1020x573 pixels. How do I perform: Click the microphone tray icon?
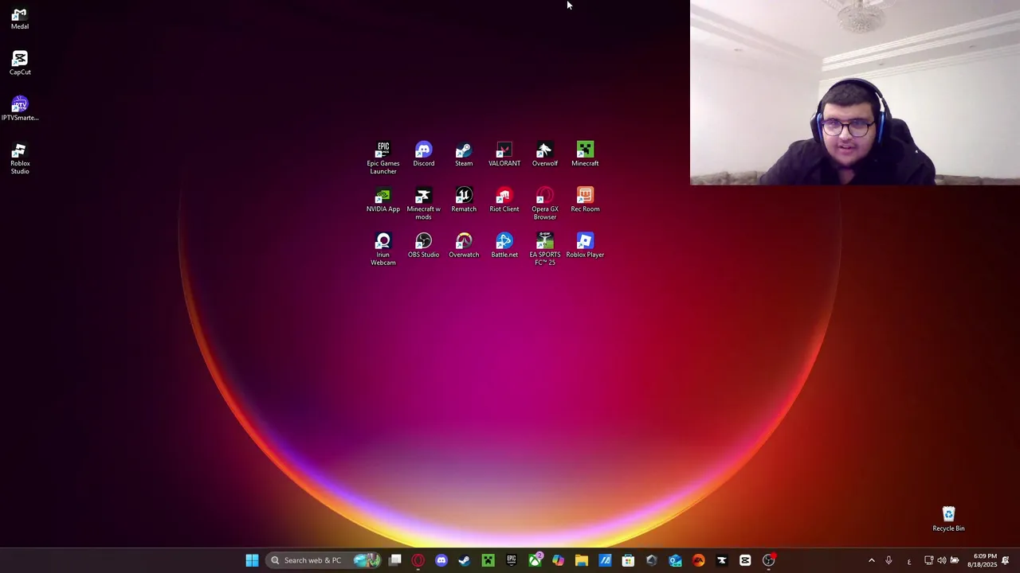coord(889,560)
